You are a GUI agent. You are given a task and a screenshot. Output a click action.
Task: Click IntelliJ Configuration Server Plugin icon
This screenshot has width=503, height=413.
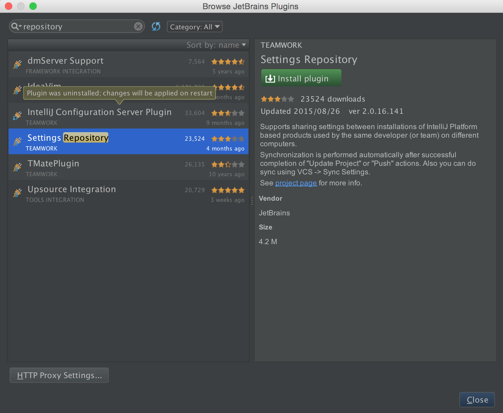[x=17, y=116]
